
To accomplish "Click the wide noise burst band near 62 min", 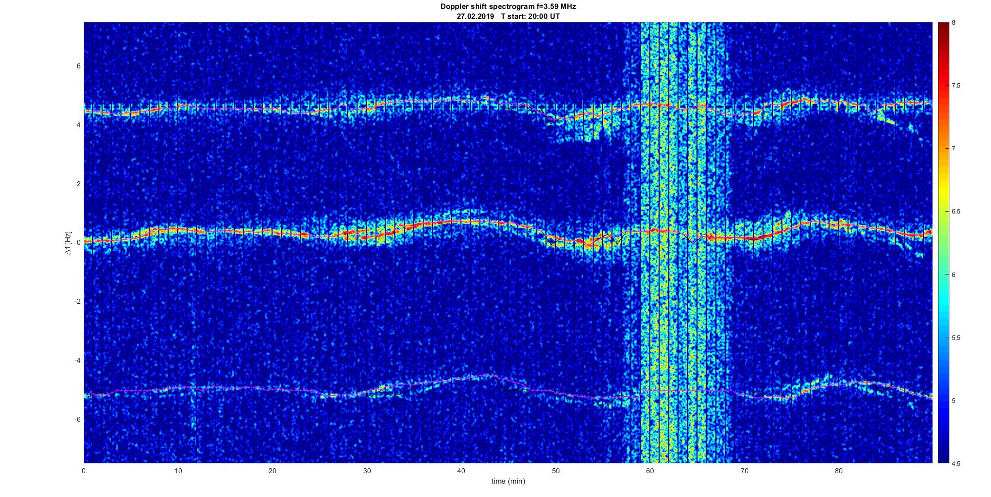I will [x=674, y=243].
